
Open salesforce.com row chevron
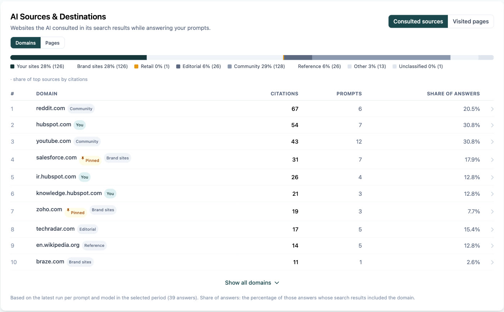click(x=492, y=159)
